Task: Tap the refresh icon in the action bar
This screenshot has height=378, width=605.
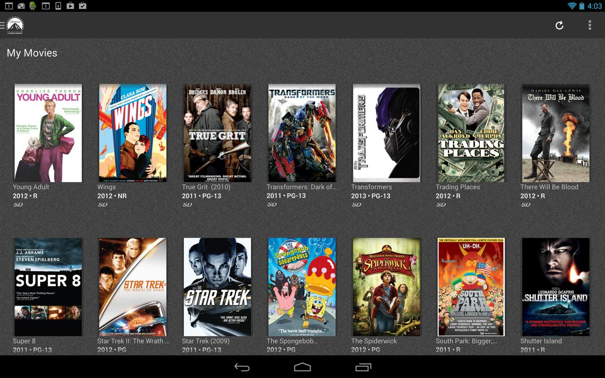Action: point(559,26)
